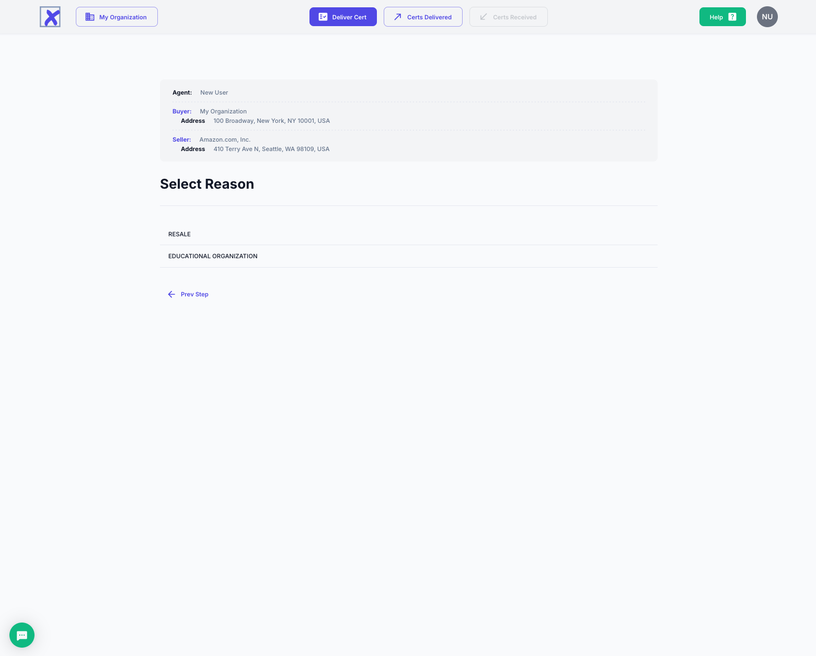This screenshot has height=656, width=816.
Task: Click the seller name Amazon.com, Inc.
Action: coord(225,140)
